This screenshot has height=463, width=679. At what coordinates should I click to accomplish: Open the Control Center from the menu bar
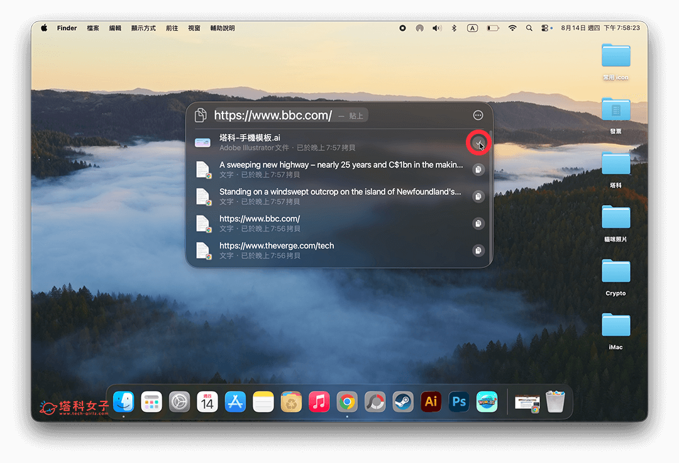546,28
